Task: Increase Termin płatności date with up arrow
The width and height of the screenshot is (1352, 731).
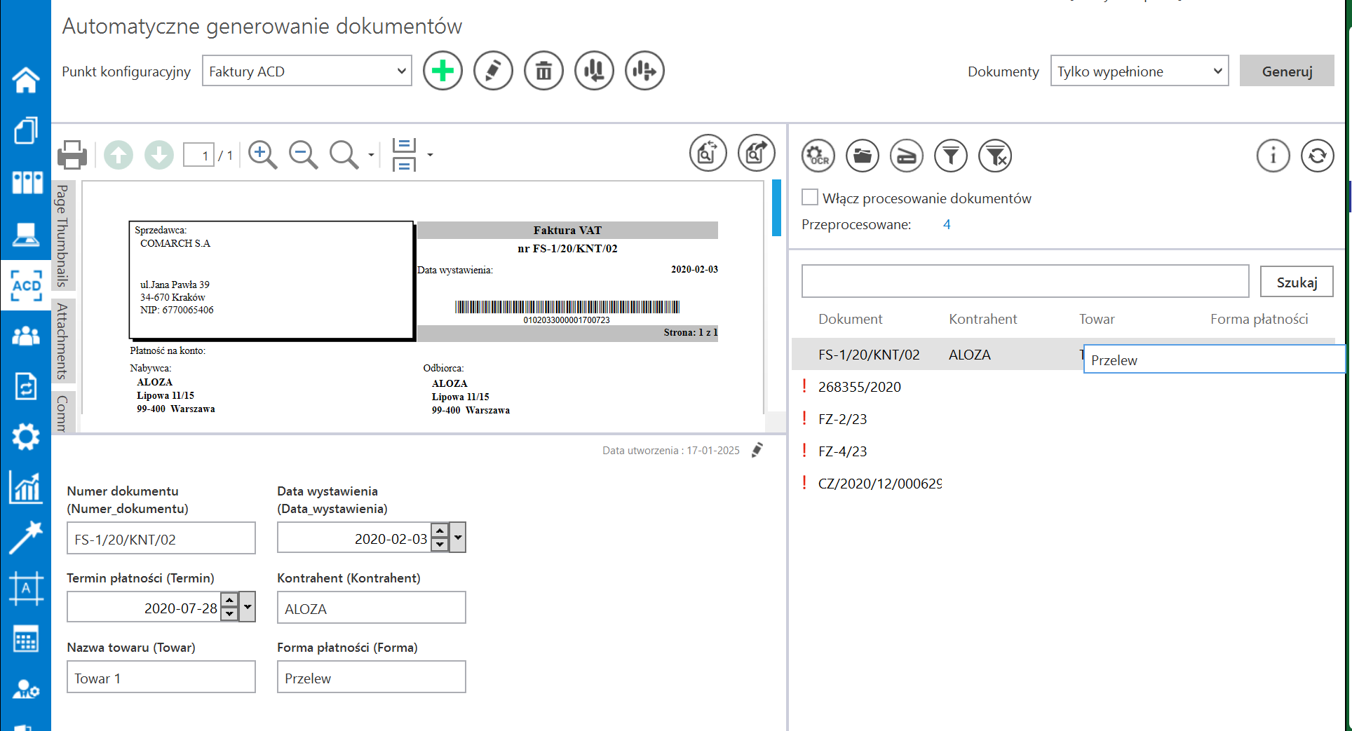Action: point(229,601)
